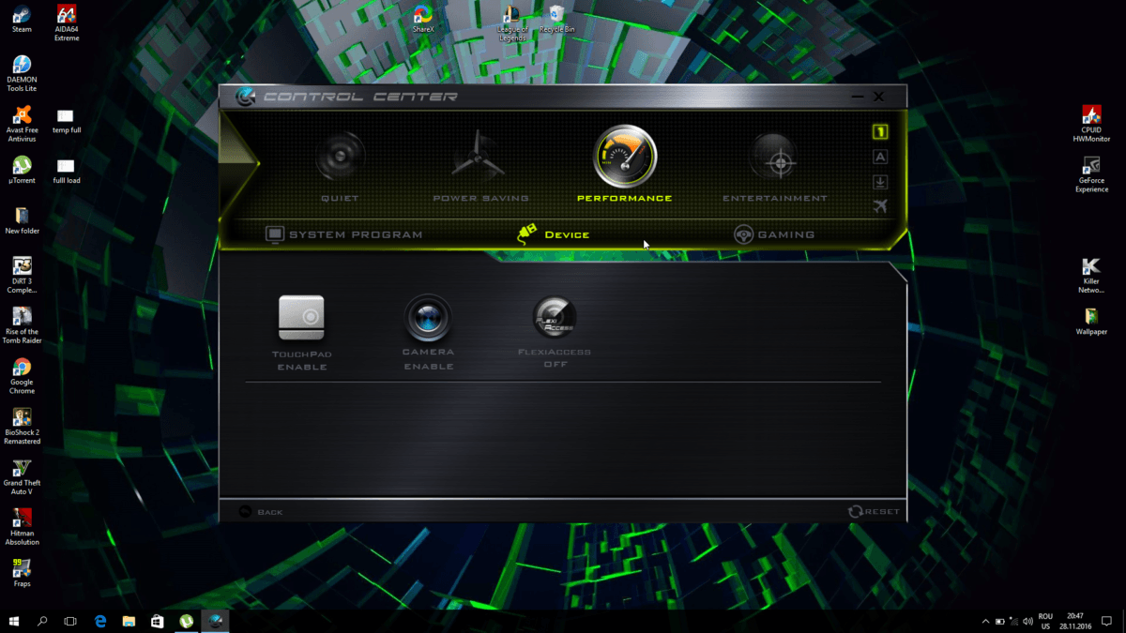The width and height of the screenshot is (1126, 633).
Task: Select the Recycle Bin desktop icon
Action: click(x=557, y=19)
